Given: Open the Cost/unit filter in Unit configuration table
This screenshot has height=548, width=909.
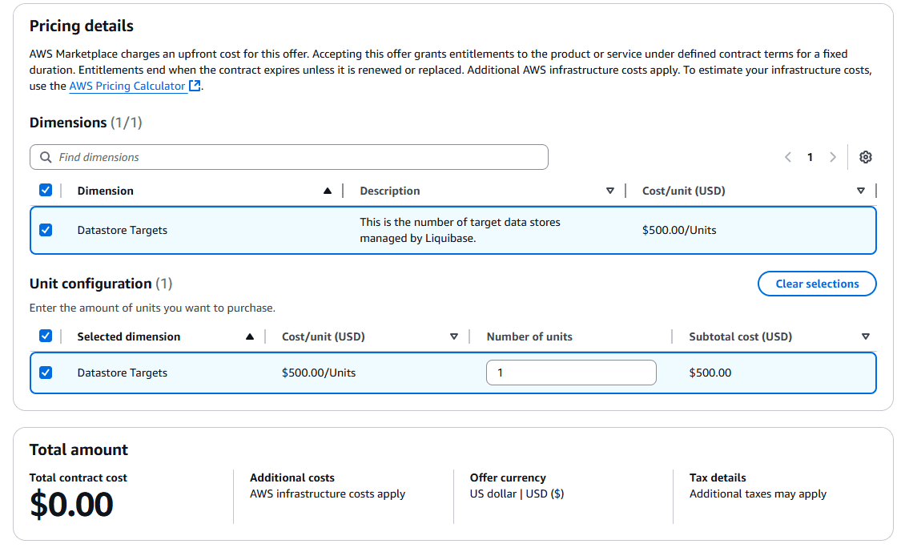Looking at the screenshot, I should click(x=454, y=336).
